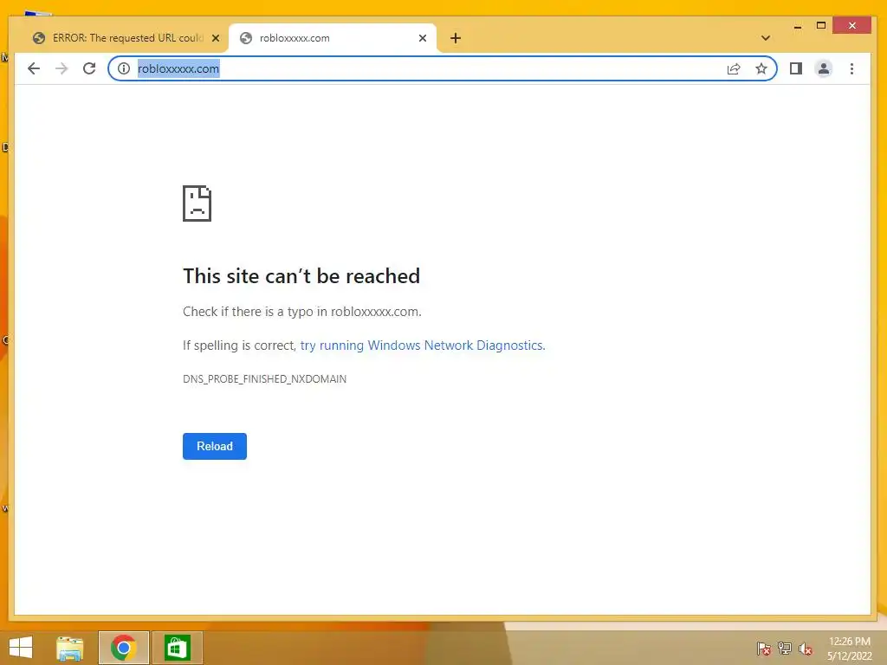Open the side panel
Screen dimensions: 887x665
click(796, 68)
